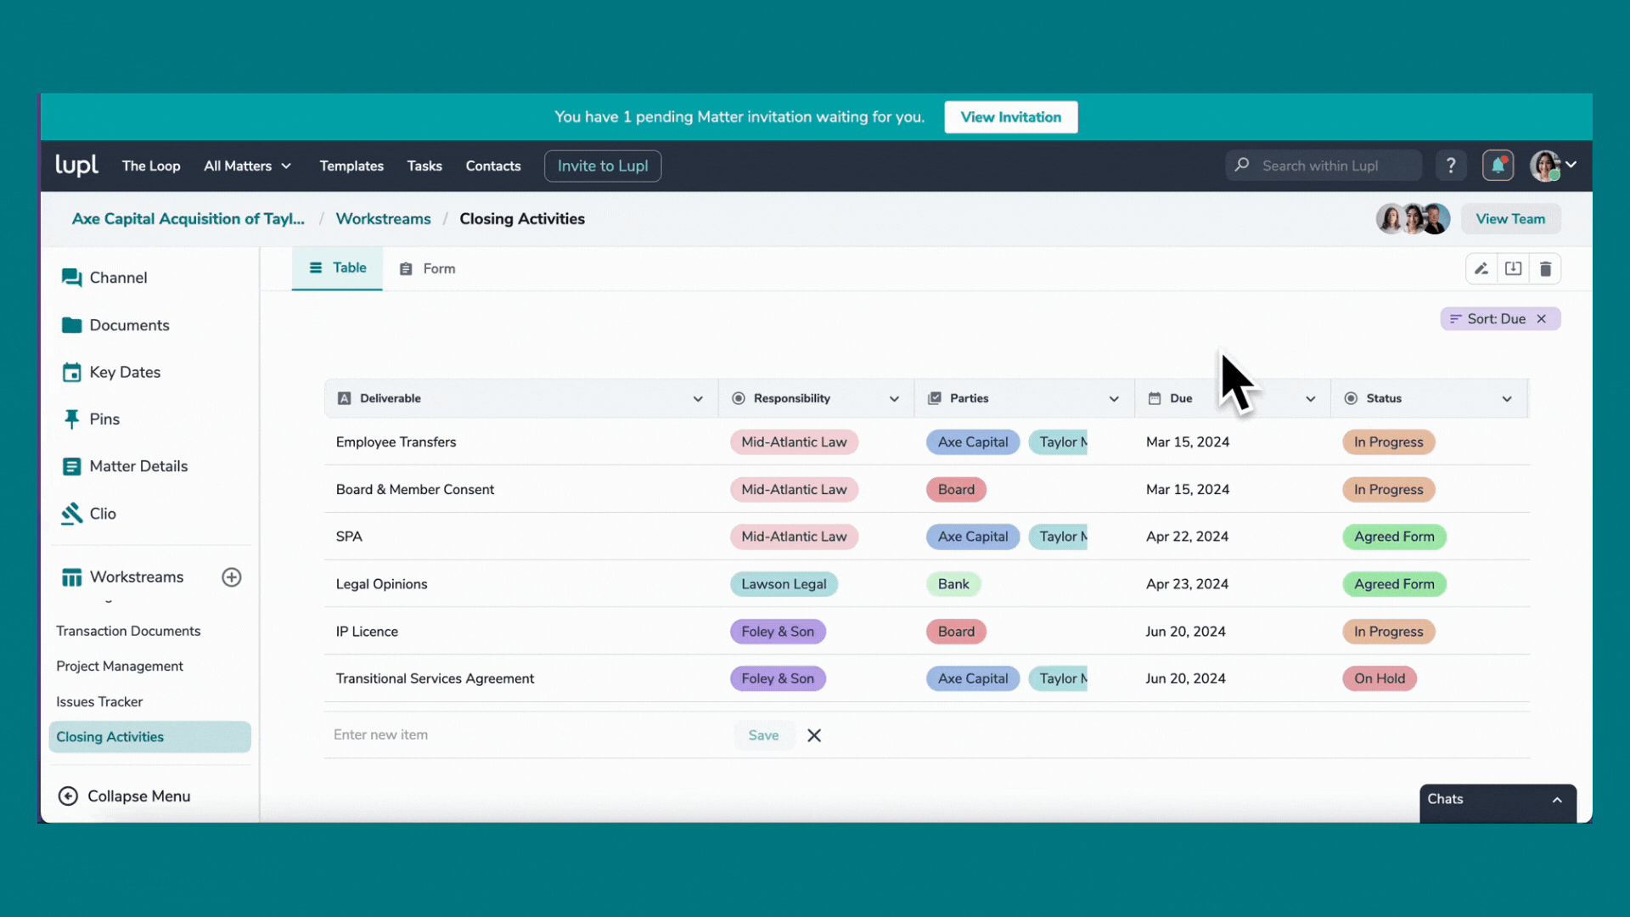Open the profile account dropdown arrow
Viewport: 1630px width, 917px height.
[x=1573, y=165]
